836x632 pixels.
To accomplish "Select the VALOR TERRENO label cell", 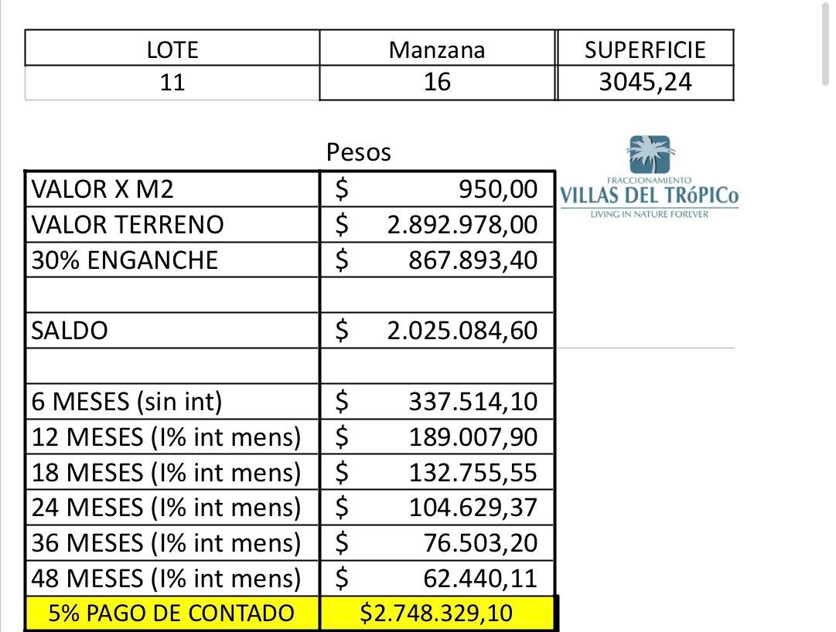I will click(128, 225).
